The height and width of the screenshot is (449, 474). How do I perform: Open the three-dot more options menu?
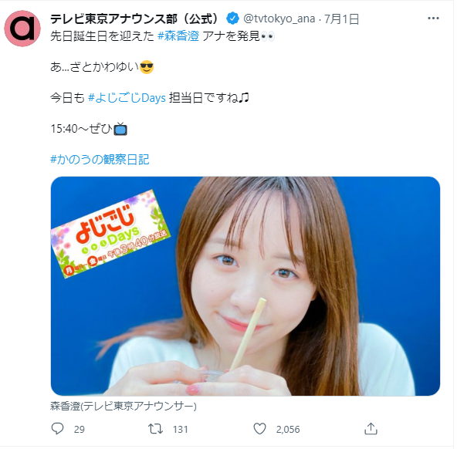point(433,19)
